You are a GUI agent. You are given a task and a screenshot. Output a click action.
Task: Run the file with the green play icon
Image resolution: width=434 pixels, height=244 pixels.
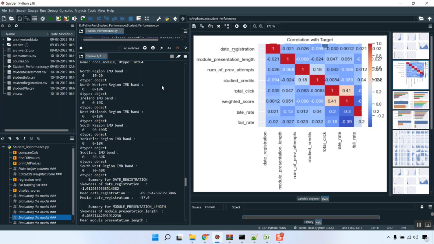pyautogui.click(x=51, y=19)
